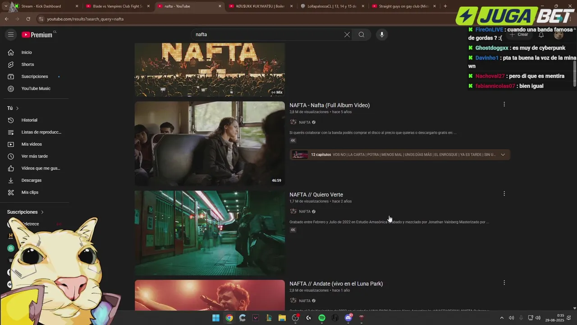Switch to ¥ØU$UK€ ¥UK1MAT$U Boiler tab
Screen dimensions: 577x325
click(x=259, y=6)
